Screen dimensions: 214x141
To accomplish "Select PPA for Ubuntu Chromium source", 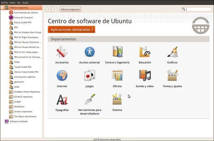I will [x=28, y=42].
